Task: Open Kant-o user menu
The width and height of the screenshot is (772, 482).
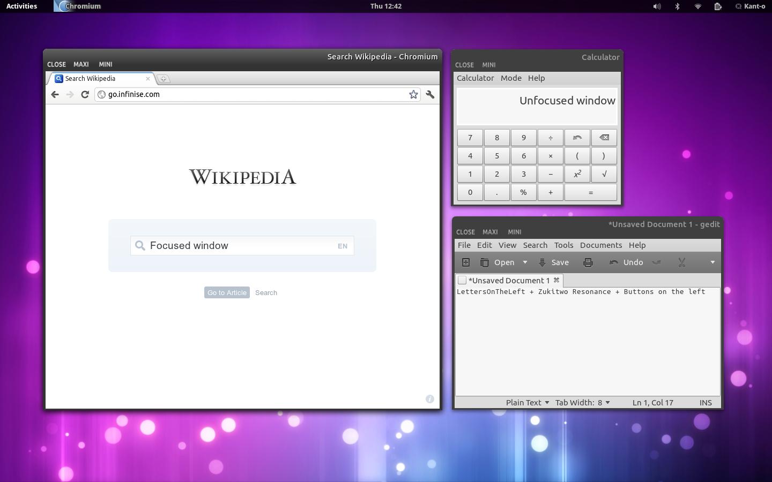Action: [x=750, y=6]
